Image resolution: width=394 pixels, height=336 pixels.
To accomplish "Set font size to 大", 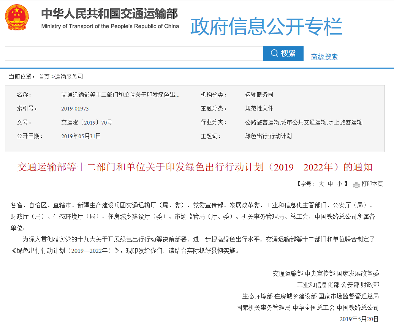I will click(321, 184).
